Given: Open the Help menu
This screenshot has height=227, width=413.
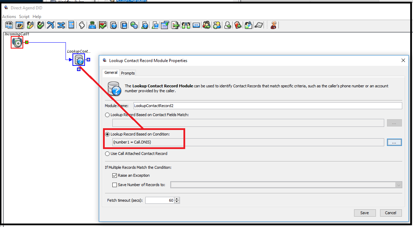Looking at the screenshot, I should [37, 17].
